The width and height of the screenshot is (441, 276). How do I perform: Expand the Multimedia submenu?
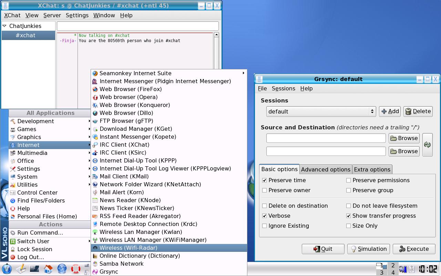[50, 153]
